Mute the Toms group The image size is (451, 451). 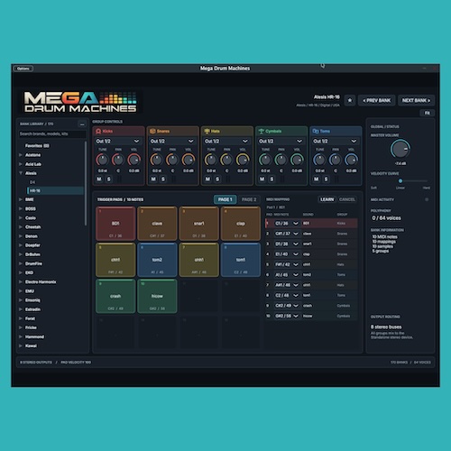[x=317, y=179]
